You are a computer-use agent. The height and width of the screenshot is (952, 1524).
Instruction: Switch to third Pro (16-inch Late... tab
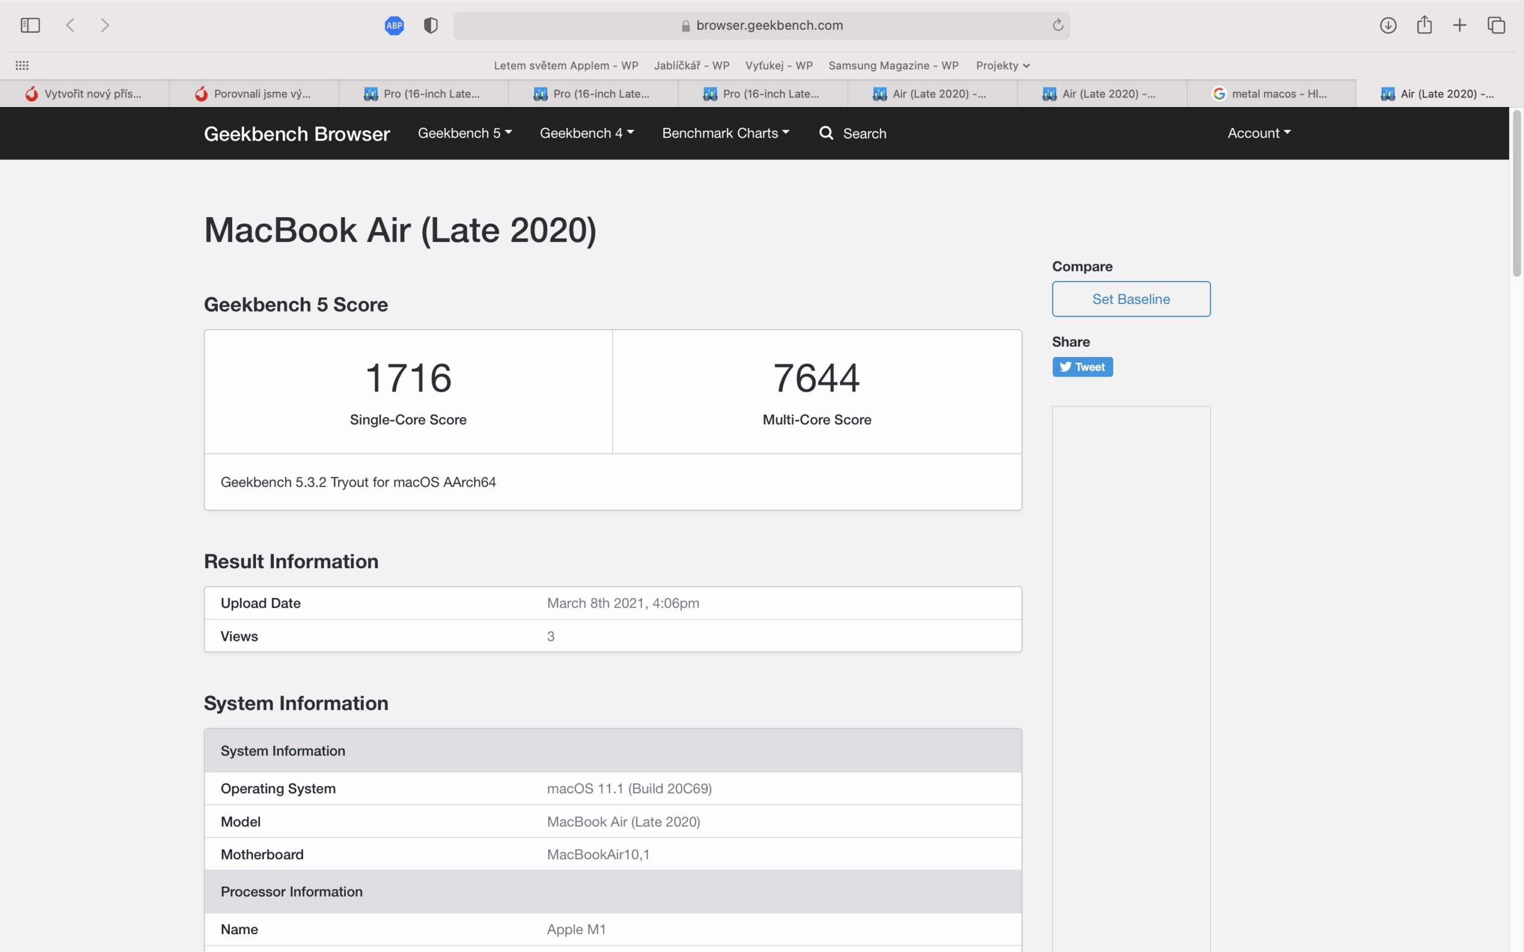coord(762,94)
